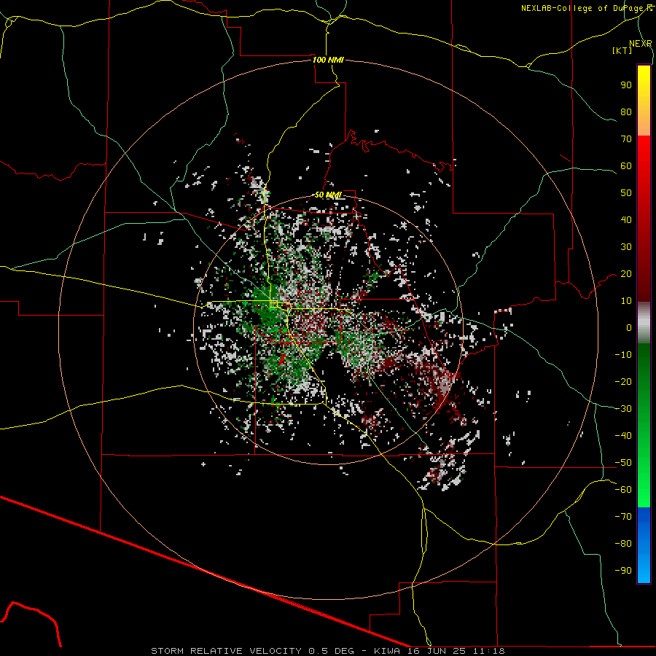Click the -10 value on the velocity scale
656x656 pixels.
click(x=623, y=355)
